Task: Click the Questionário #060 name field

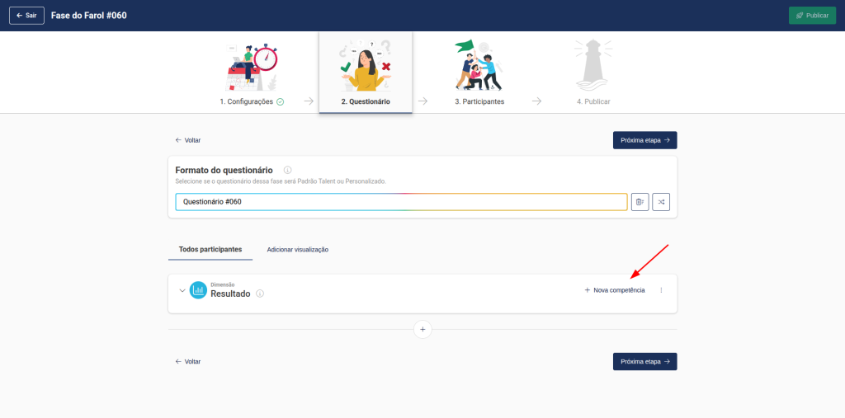Action: point(401,202)
